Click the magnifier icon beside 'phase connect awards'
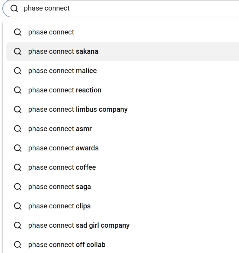The width and height of the screenshot is (239, 253). [18, 148]
